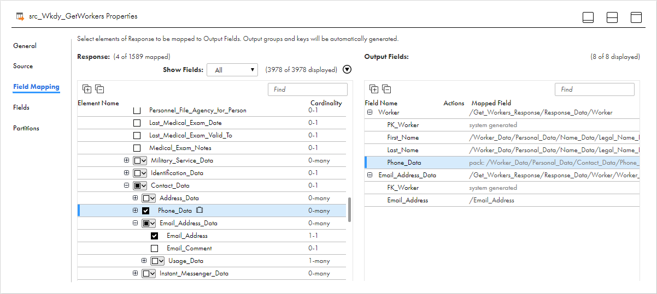
Task: Expand all elements in Response tree
Action: [x=87, y=89]
